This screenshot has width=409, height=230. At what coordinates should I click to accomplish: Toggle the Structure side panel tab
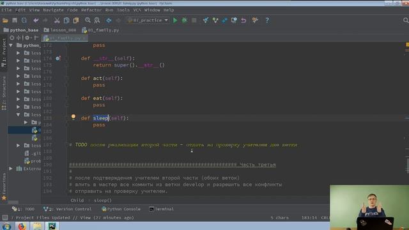point(4,93)
